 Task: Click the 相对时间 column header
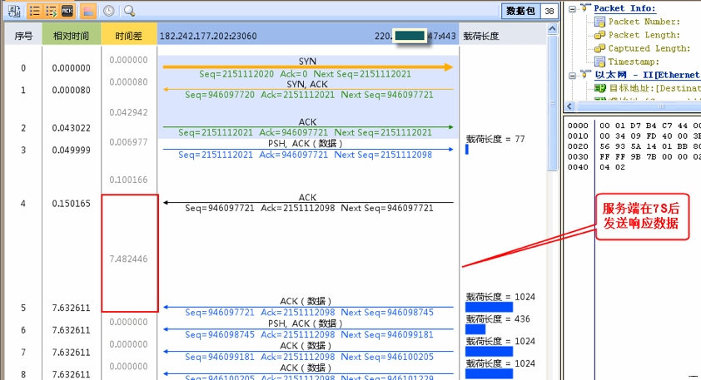coord(72,36)
